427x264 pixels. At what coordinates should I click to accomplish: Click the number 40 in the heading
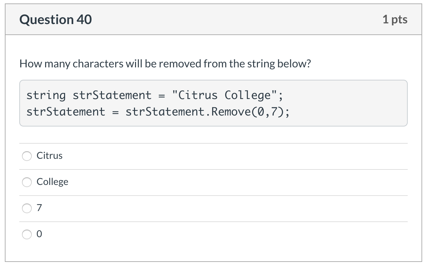(x=84, y=20)
